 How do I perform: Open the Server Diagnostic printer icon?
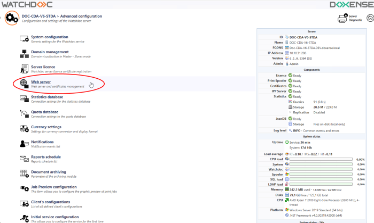coord(342,19)
